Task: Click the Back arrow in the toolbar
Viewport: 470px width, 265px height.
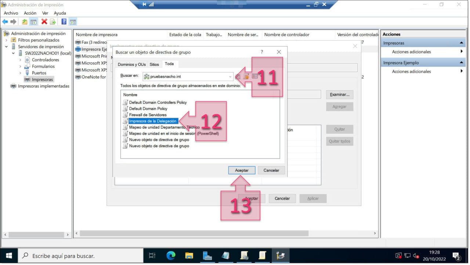Action: [x=5, y=22]
